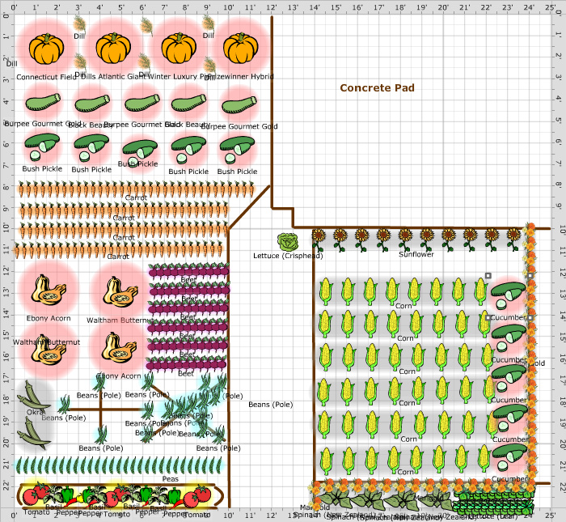Click the leftmost sunflower in the row
This screenshot has height=522, width=566.
(319, 238)
